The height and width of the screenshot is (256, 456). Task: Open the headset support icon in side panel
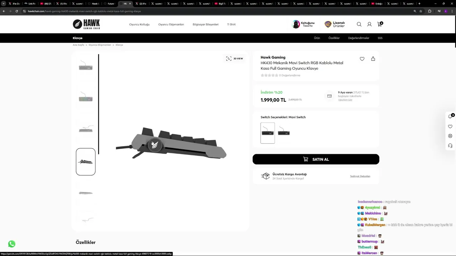point(450,146)
